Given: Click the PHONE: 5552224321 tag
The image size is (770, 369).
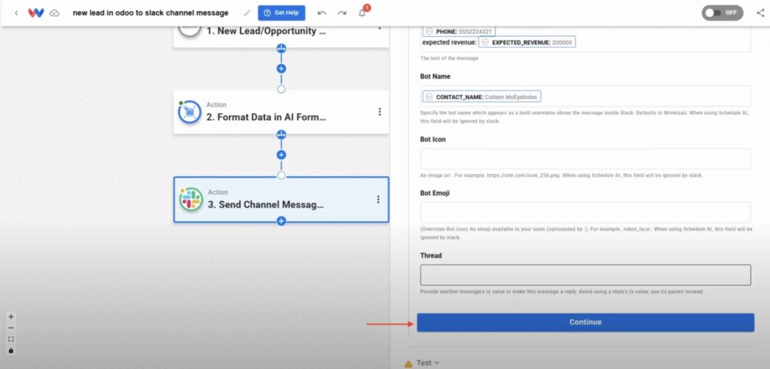Looking at the screenshot, I should click(x=459, y=31).
